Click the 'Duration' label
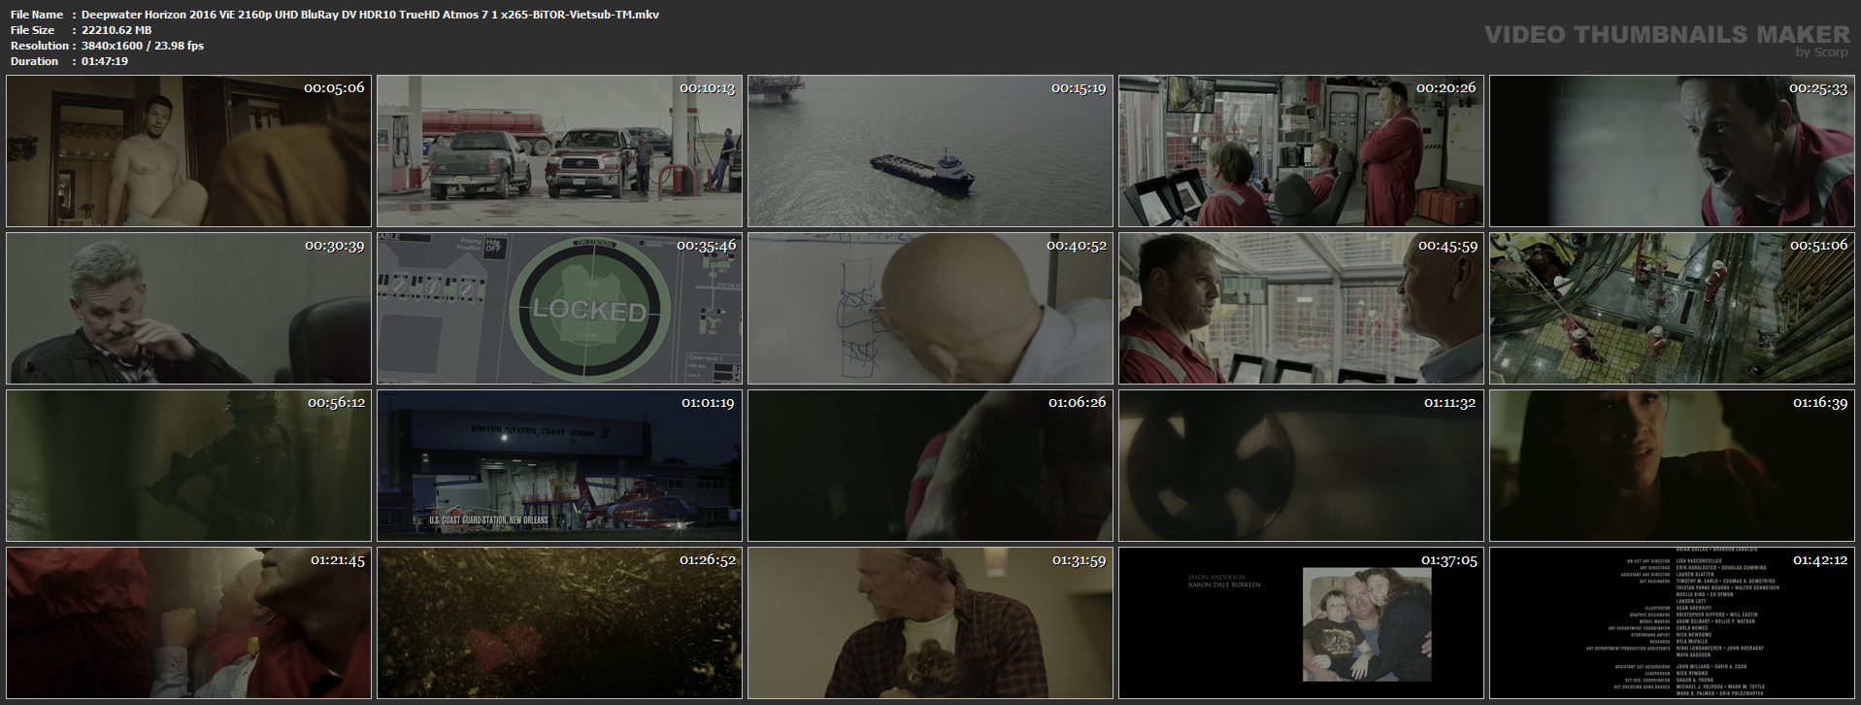This screenshot has width=1861, height=705. (34, 61)
